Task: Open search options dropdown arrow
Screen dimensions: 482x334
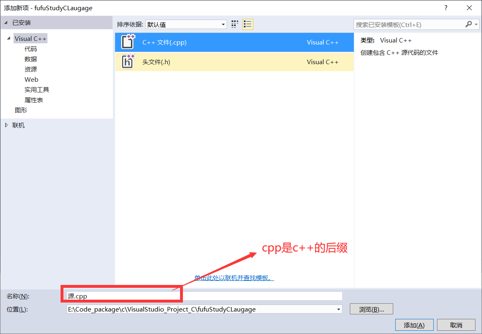Action: tap(476, 24)
